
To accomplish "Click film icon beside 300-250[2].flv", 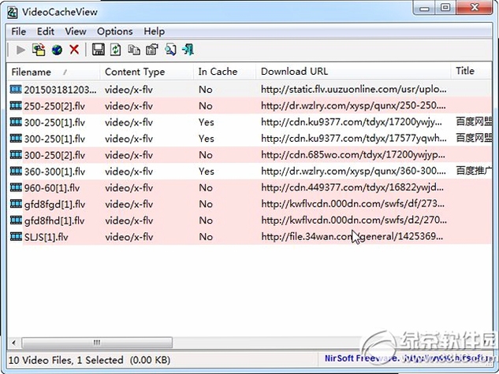I will tap(16, 155).
